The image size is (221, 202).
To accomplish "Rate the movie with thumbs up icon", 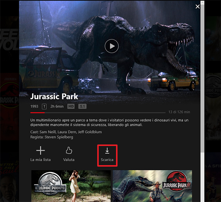I will coord(69,150).
